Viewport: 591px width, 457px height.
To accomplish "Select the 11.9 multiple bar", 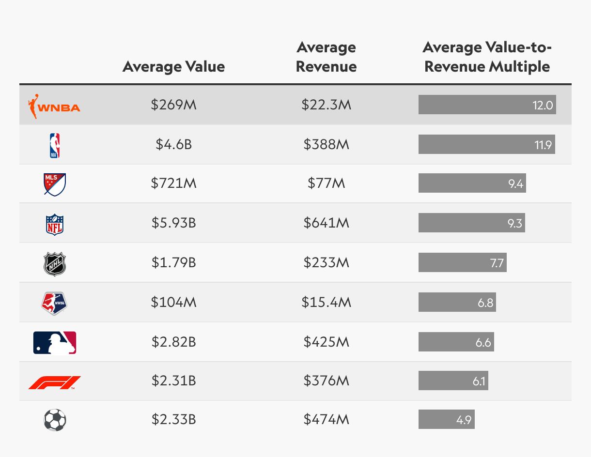I will [487, 145].
